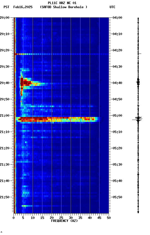This screenshot has width=150, height=235.
Task: Click the SAFOD Shallow Borehole station label
Action: 64,7
